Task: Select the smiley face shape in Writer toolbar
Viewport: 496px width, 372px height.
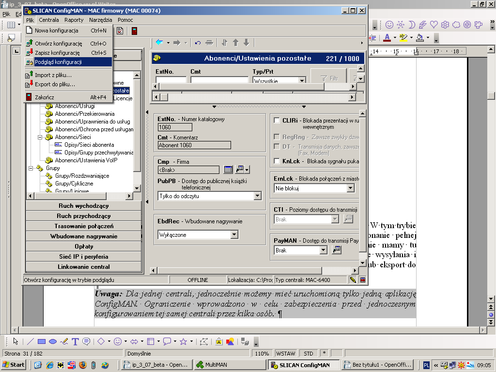Action: (x=389, y=24)
